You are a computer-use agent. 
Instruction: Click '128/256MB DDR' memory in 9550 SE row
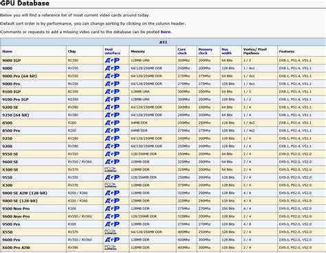pos(144,154)
